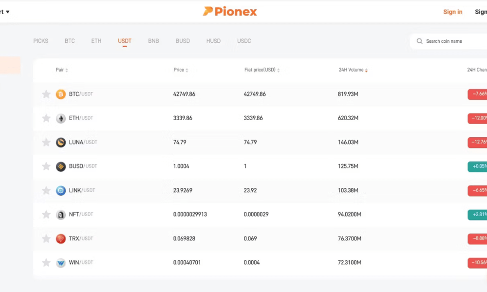Click the LUNA coin icon
The height and width of the screenshot is (292, 487).
point(60,143)
